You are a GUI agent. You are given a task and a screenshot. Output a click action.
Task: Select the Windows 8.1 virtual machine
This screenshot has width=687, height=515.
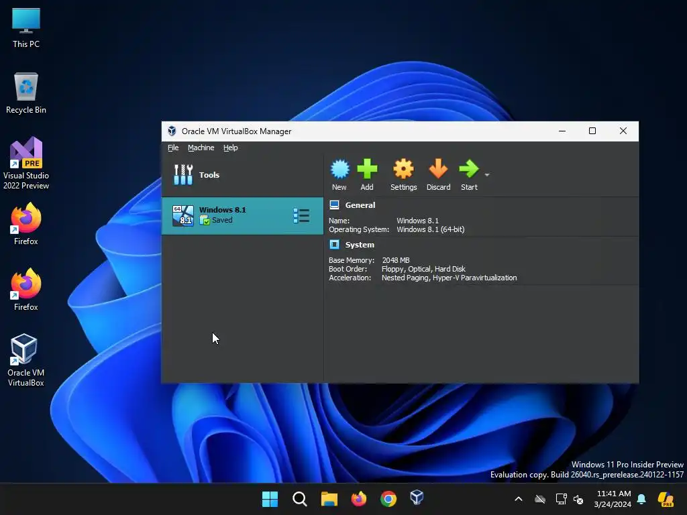pyautogui.click(x=242, y=215)
